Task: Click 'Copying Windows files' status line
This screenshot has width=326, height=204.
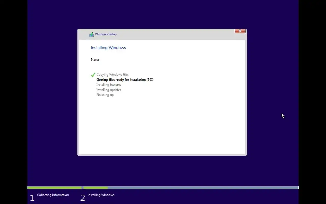Action: coord(112,74)
